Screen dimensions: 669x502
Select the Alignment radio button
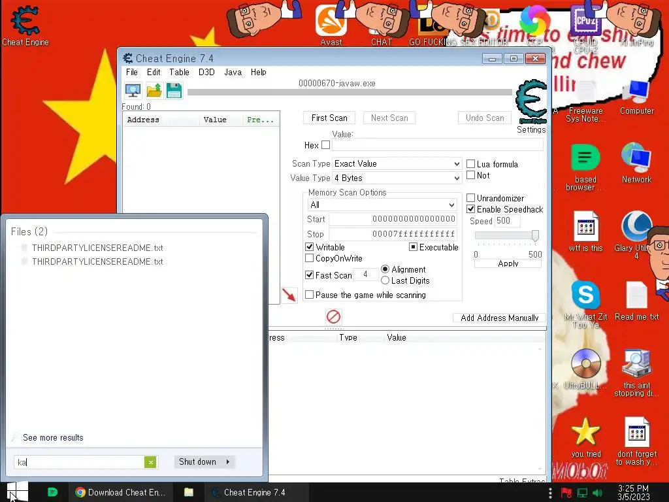pos(385,269)
